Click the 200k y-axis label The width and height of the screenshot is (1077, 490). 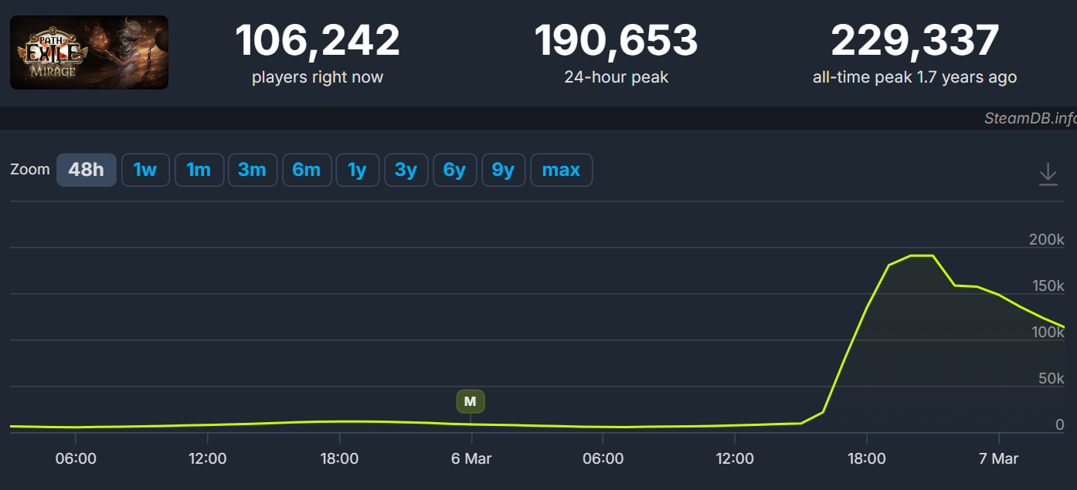(x=1047, y=240)
